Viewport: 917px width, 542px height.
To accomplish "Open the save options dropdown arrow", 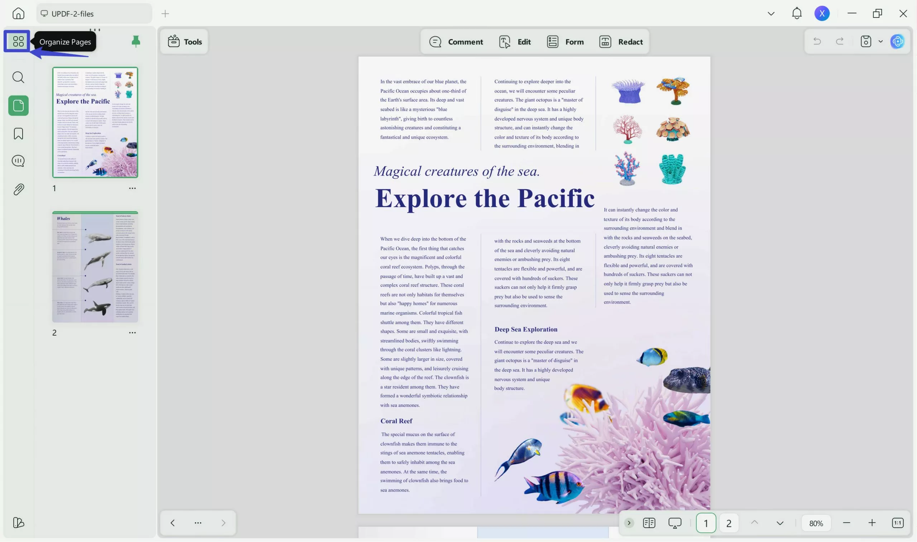I will (880, 41).
